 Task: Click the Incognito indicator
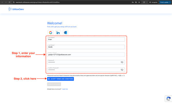click(x=153, y=2)
